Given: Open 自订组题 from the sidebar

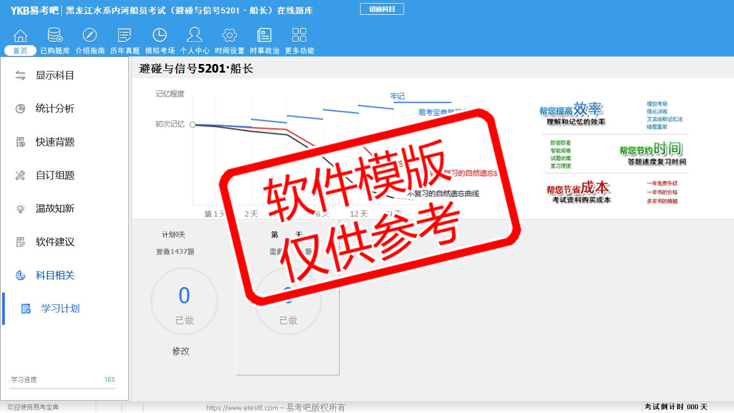Looking at the screenshot, I should [54, 175].
